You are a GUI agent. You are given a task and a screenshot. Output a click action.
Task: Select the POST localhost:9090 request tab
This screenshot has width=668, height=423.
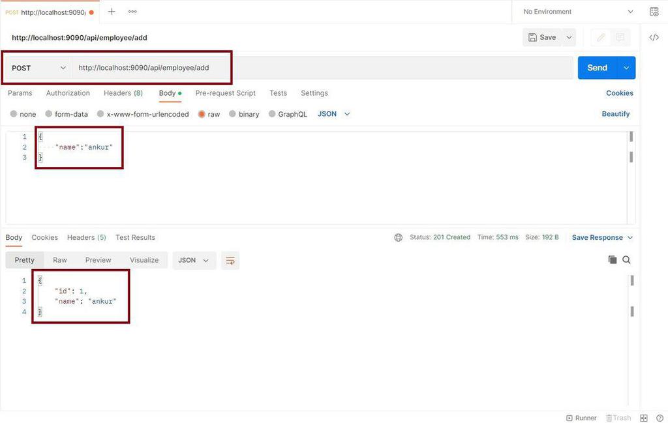[50, 12]
